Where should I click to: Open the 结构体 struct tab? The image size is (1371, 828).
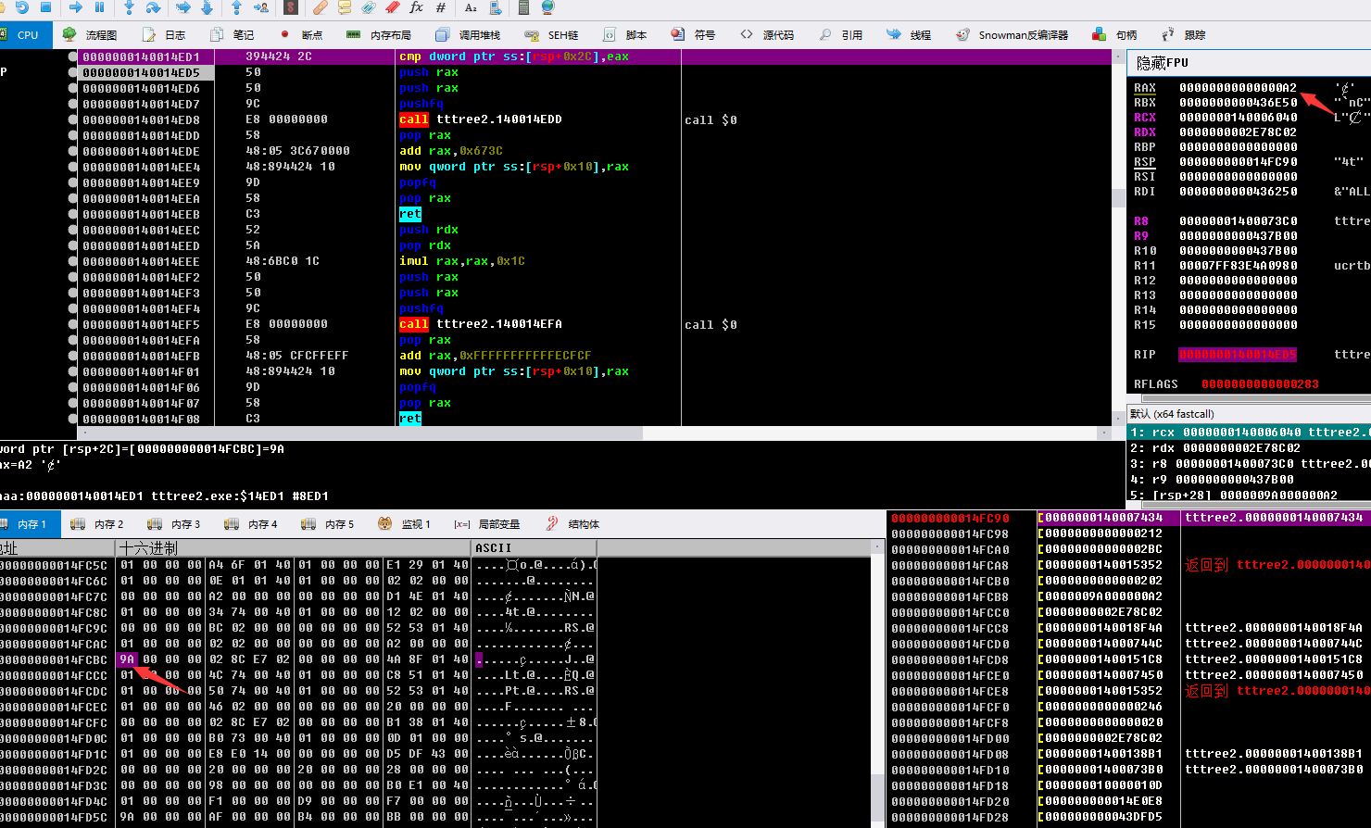(x=572, y=524)
